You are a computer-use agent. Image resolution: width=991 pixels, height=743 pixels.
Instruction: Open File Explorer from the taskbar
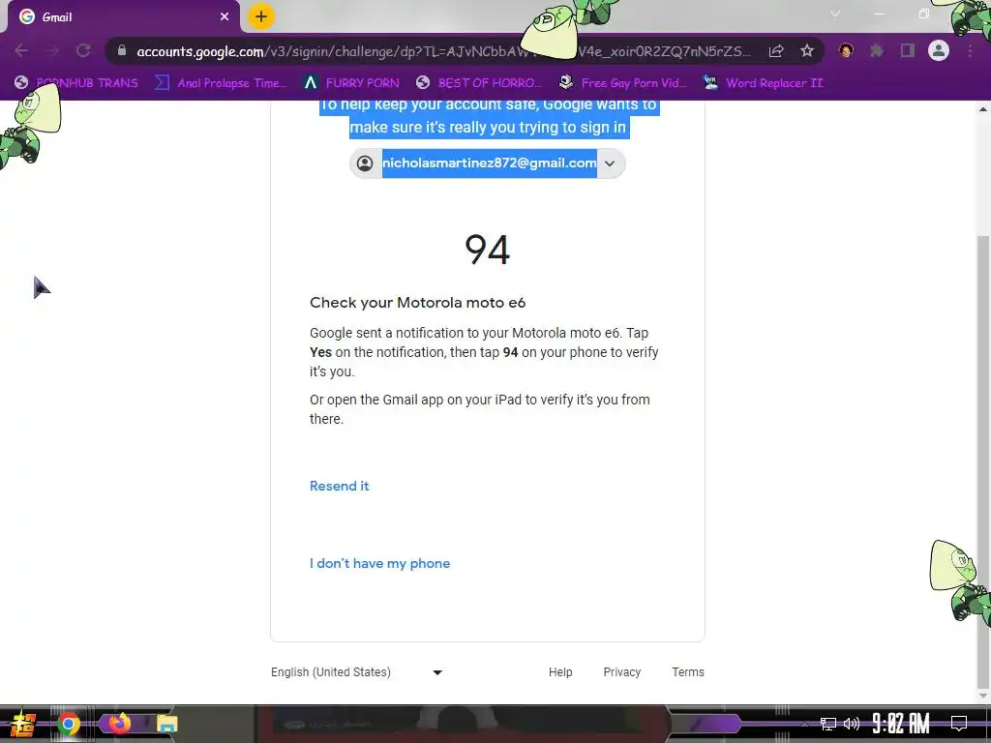tap(166, 724)
